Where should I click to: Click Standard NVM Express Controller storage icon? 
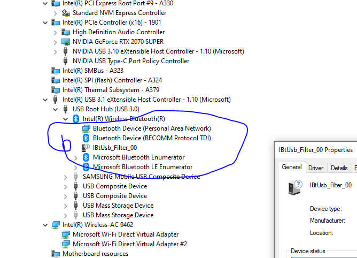tap(66, 13)
